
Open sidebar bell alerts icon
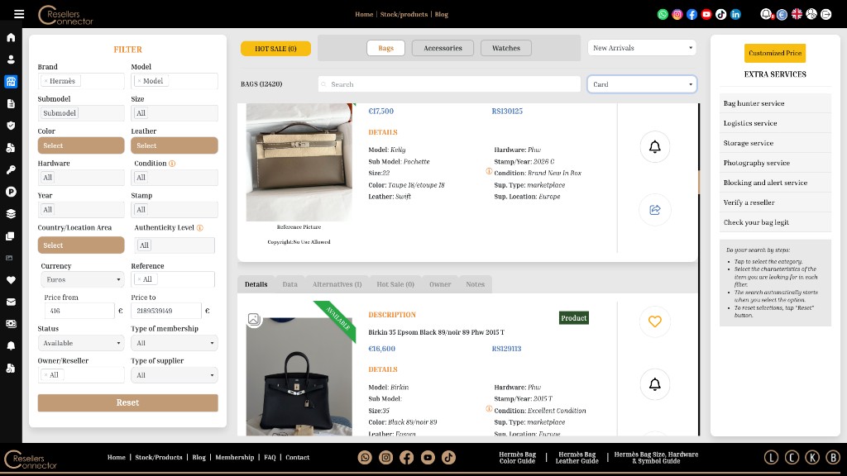tap(11, 346)
